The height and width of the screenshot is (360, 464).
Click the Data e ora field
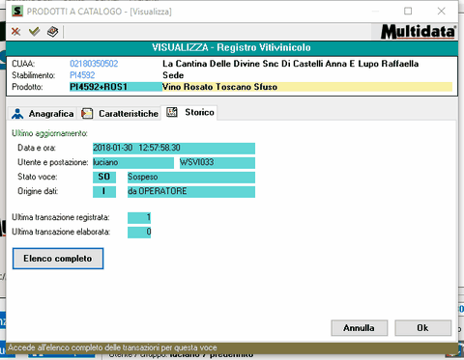coord(174,149)
